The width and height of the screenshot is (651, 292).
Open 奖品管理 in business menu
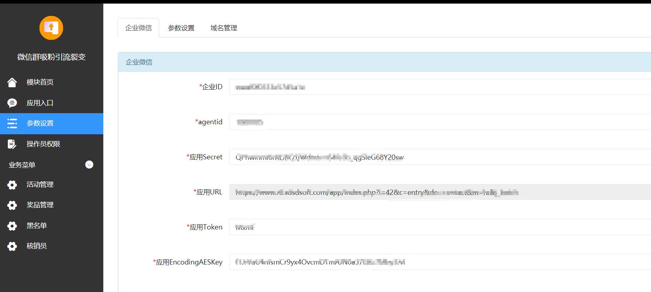click(51, 205)
